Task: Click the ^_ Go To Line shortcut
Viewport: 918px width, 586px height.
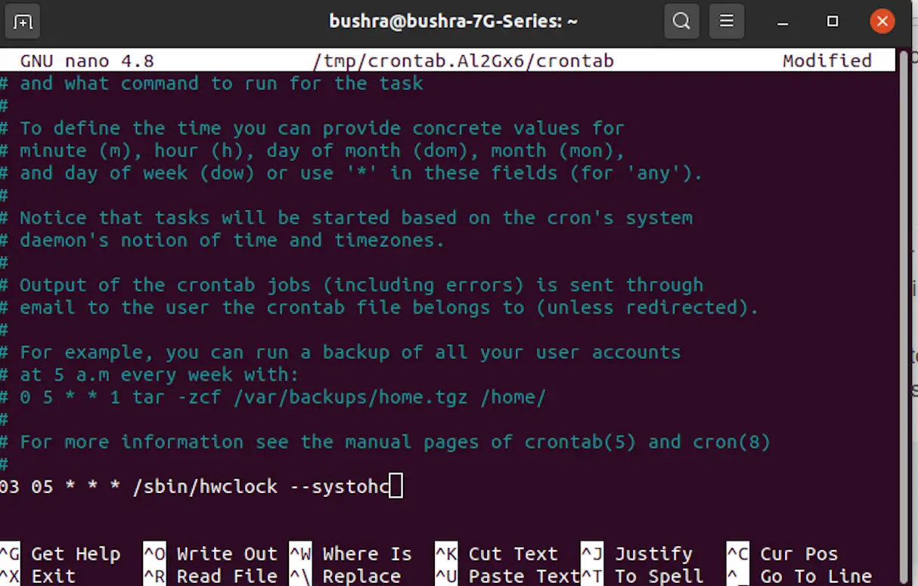Action: pos(799,576)
